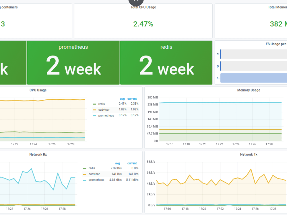Click the 7.39 B/s redis avg value
The height and width of the screenshot is (215, 287).
click(116, 168)
